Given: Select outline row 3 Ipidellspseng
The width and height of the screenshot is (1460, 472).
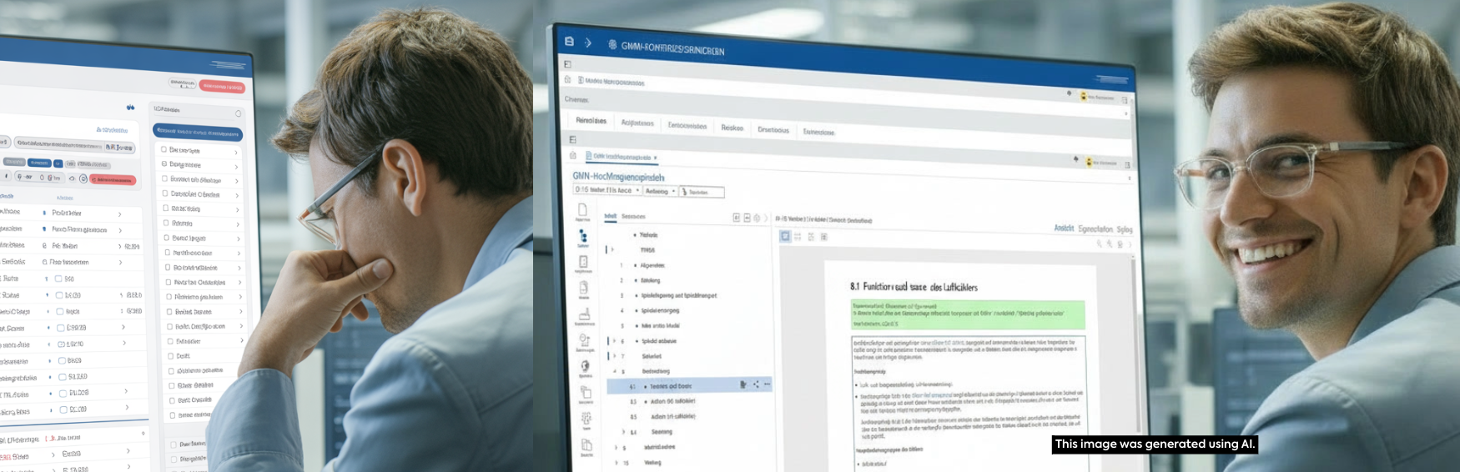Looking at the screenshot, I should point(678,295).
